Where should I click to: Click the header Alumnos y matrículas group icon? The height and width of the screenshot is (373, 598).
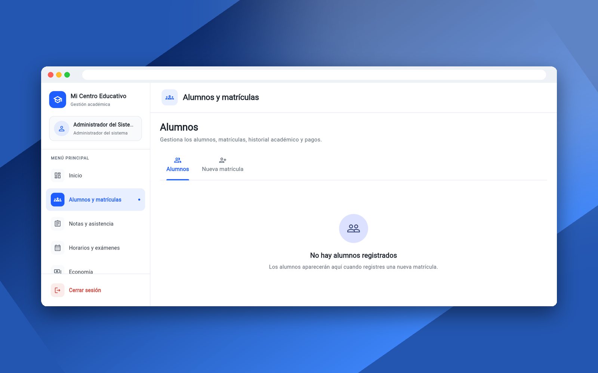pos(170,97)
